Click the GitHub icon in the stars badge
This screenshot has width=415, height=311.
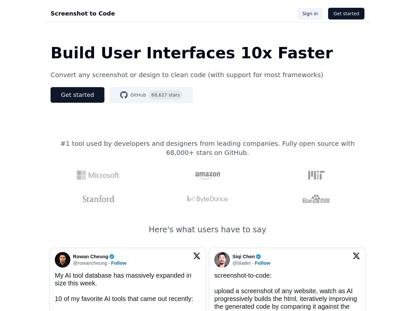coord(124,95)
